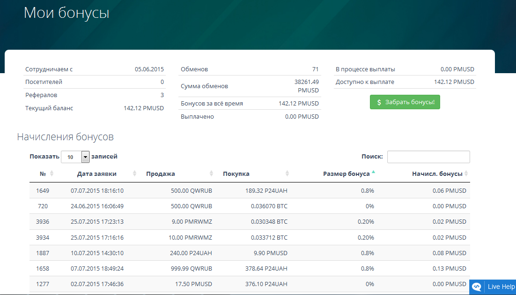This screenshot has height=295, width=516.
Task: Click sort arrows beside Продажа header
Action: (x=212, y=174)
